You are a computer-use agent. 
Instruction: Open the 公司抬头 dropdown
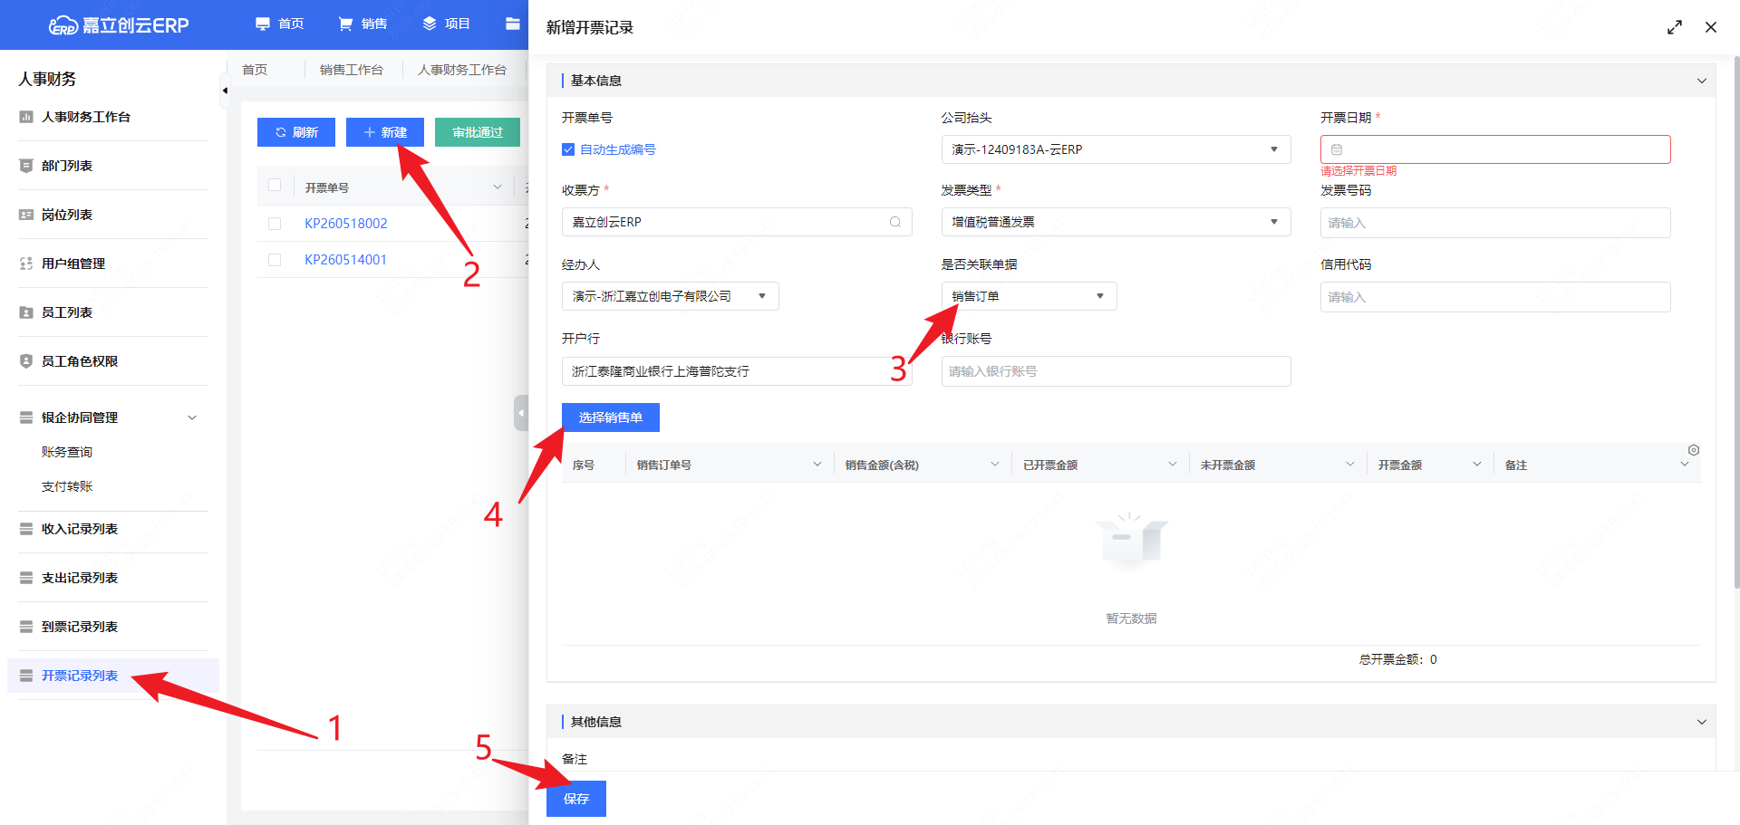coord(1116,149)
